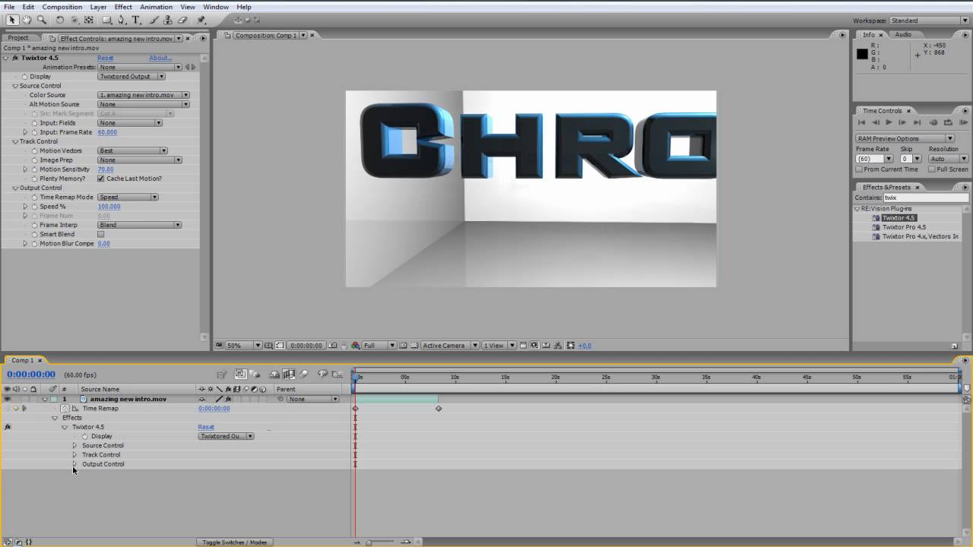Enable Motion Blur switch in timeline header

tap(303, 375)
